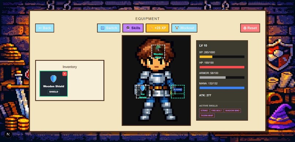Click the ATK: 277 stat text
The image size is (295, 142).
tap(205, 96)
